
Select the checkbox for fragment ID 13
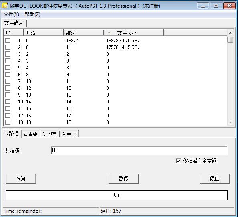point(8,122)
